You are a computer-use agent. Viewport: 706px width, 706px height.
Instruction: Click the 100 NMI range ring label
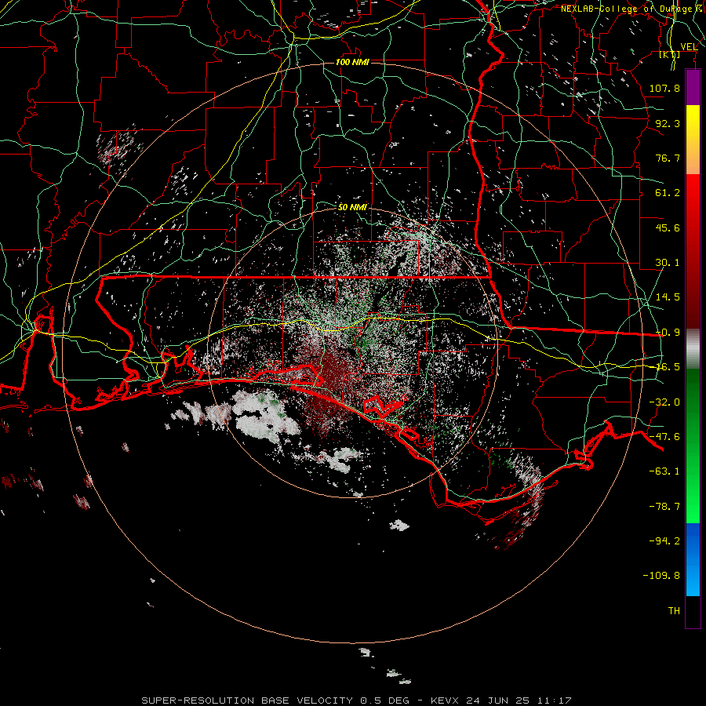[352, 62]
